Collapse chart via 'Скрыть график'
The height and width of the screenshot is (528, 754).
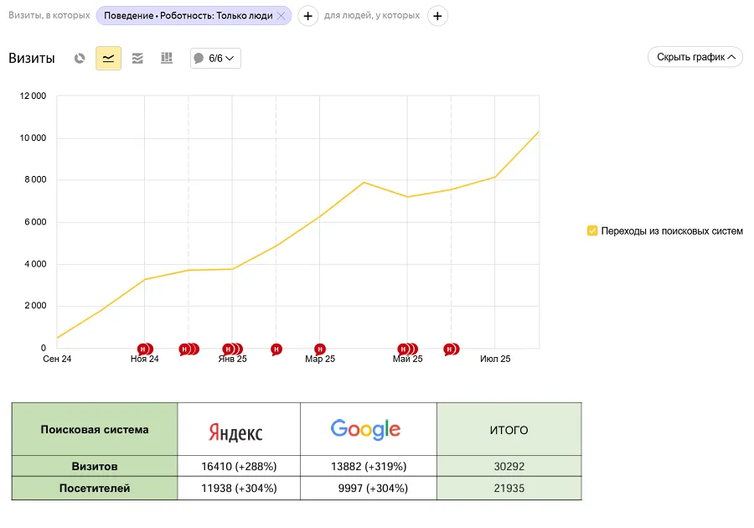tap(695, 58)
